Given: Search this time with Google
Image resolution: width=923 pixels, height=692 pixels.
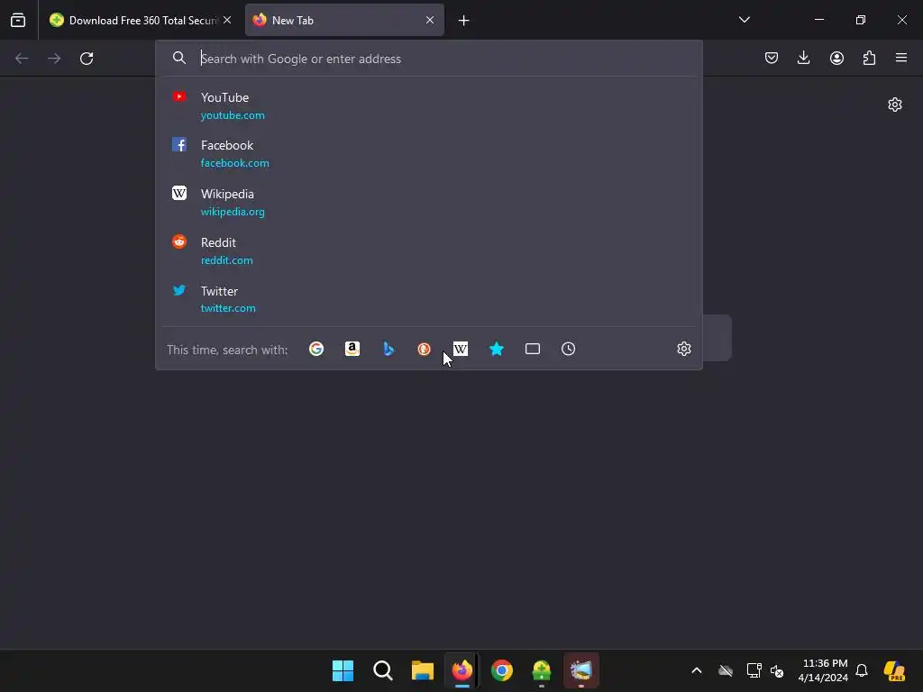Looking at the screenshot, I should click(x=316, y=349).
